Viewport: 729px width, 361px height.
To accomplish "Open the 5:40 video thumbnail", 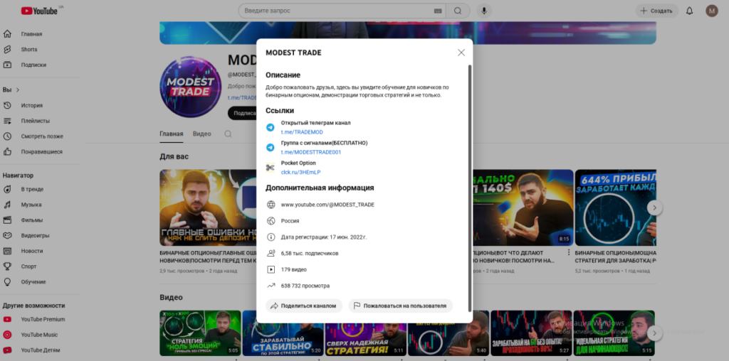I will (x=449, y=333).
